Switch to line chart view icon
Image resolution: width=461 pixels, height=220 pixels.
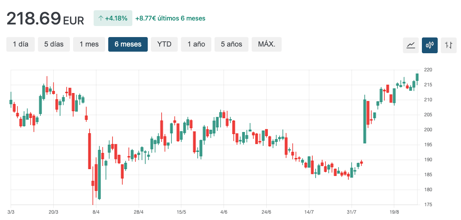click(411, 45)
